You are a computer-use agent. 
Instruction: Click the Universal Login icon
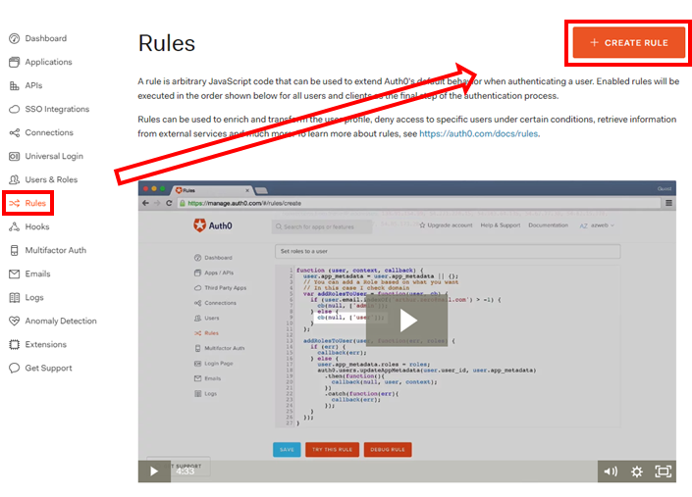[x=14, y=156]
